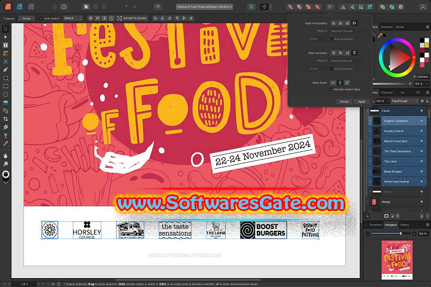Open the layer opacity 100 % dropdown
431x287 pixels.
pyautogui.click(x=388, y=101)
